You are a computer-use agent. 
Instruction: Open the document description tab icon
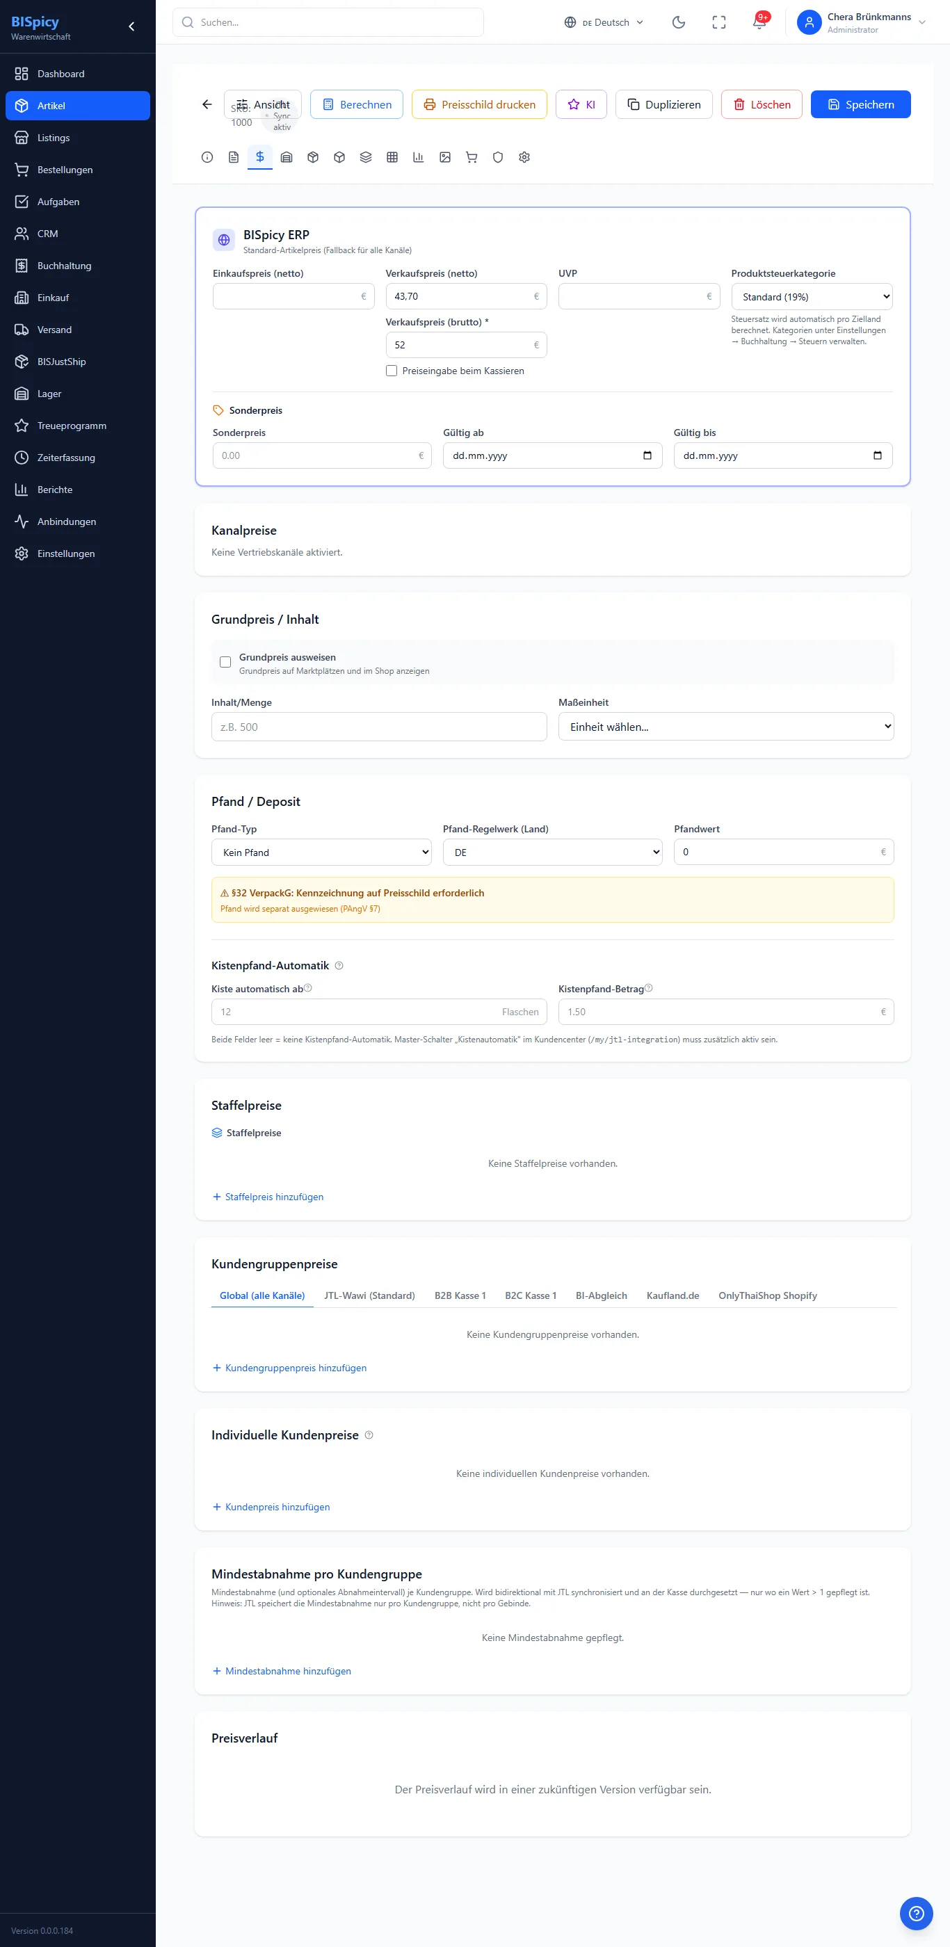[234, 157]
